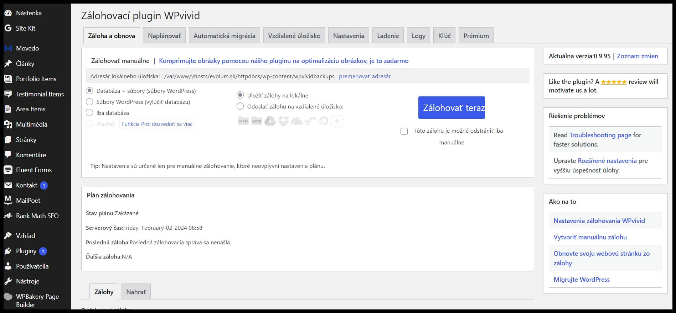This screenshot has height=313, width=676.
Task: Choose the Google Drive storage icon
Action: (x=270, y=121)
